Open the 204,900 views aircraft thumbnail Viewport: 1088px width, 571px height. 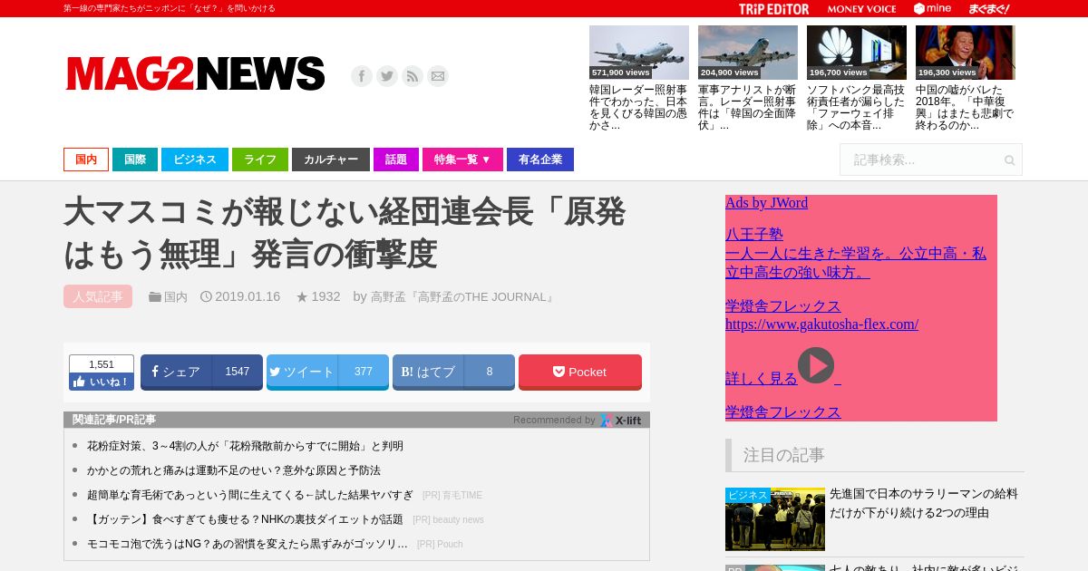pos(748,53)
